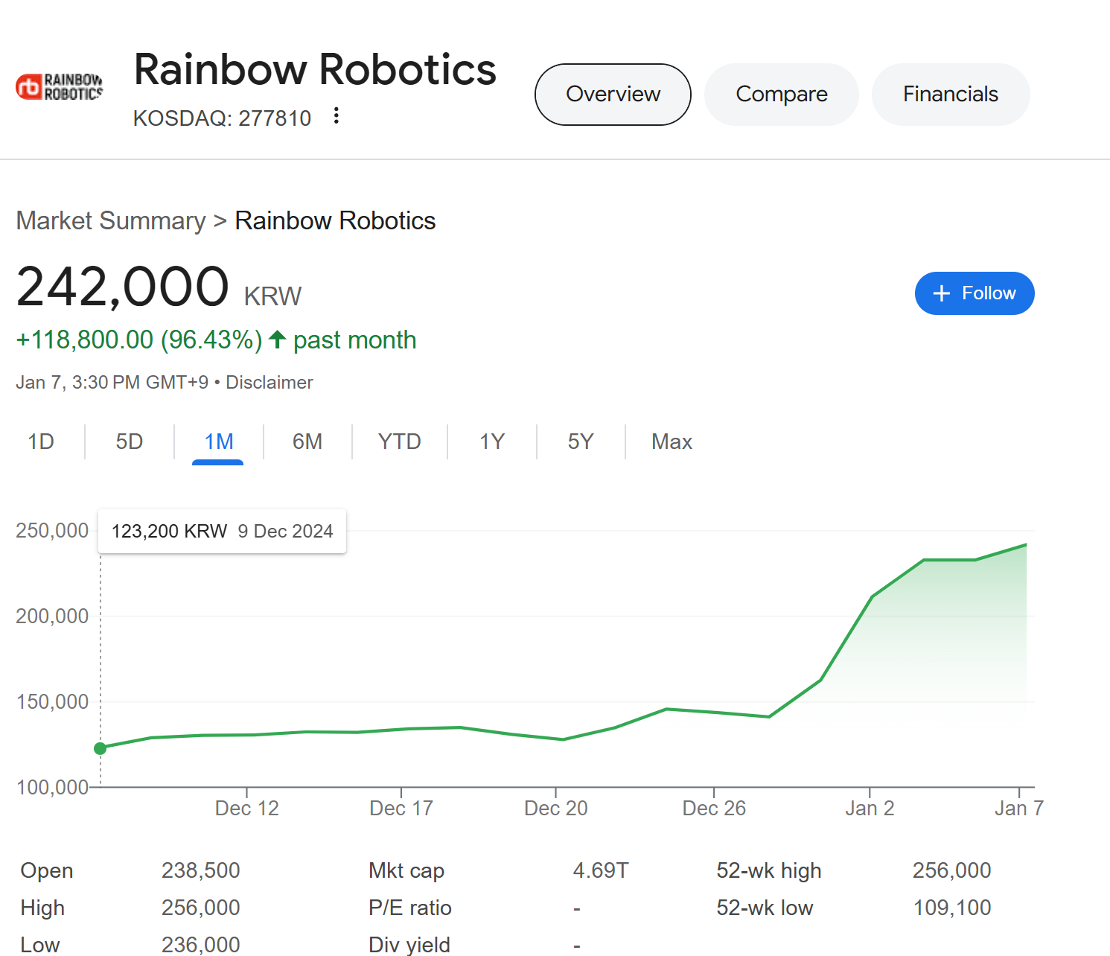
Task: Click the +118,800.00 (96.43%) change text
Action: (x=139, y=340)
